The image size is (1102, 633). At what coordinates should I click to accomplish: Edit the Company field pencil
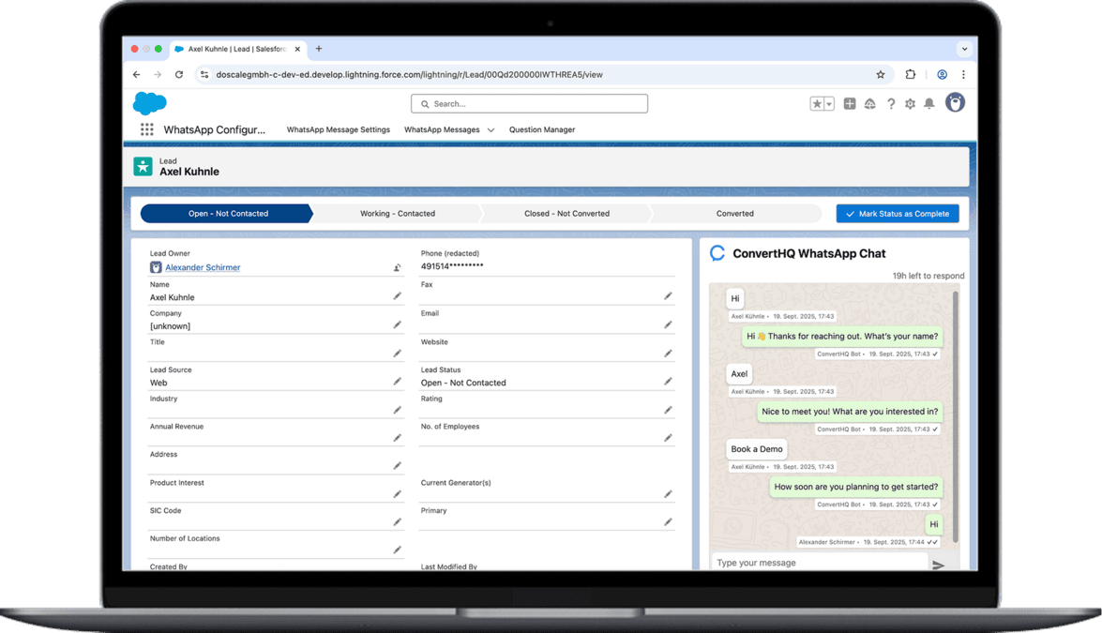tap(397, 324)
